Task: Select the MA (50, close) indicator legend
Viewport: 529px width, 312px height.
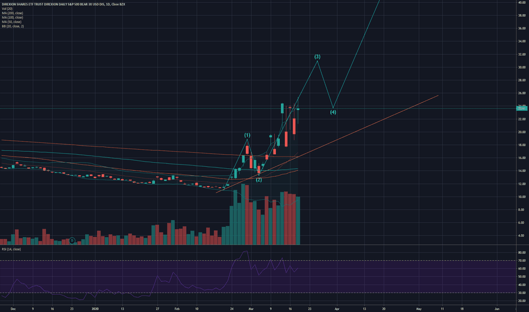Action: pyautogui.click(x=11, y=22)
